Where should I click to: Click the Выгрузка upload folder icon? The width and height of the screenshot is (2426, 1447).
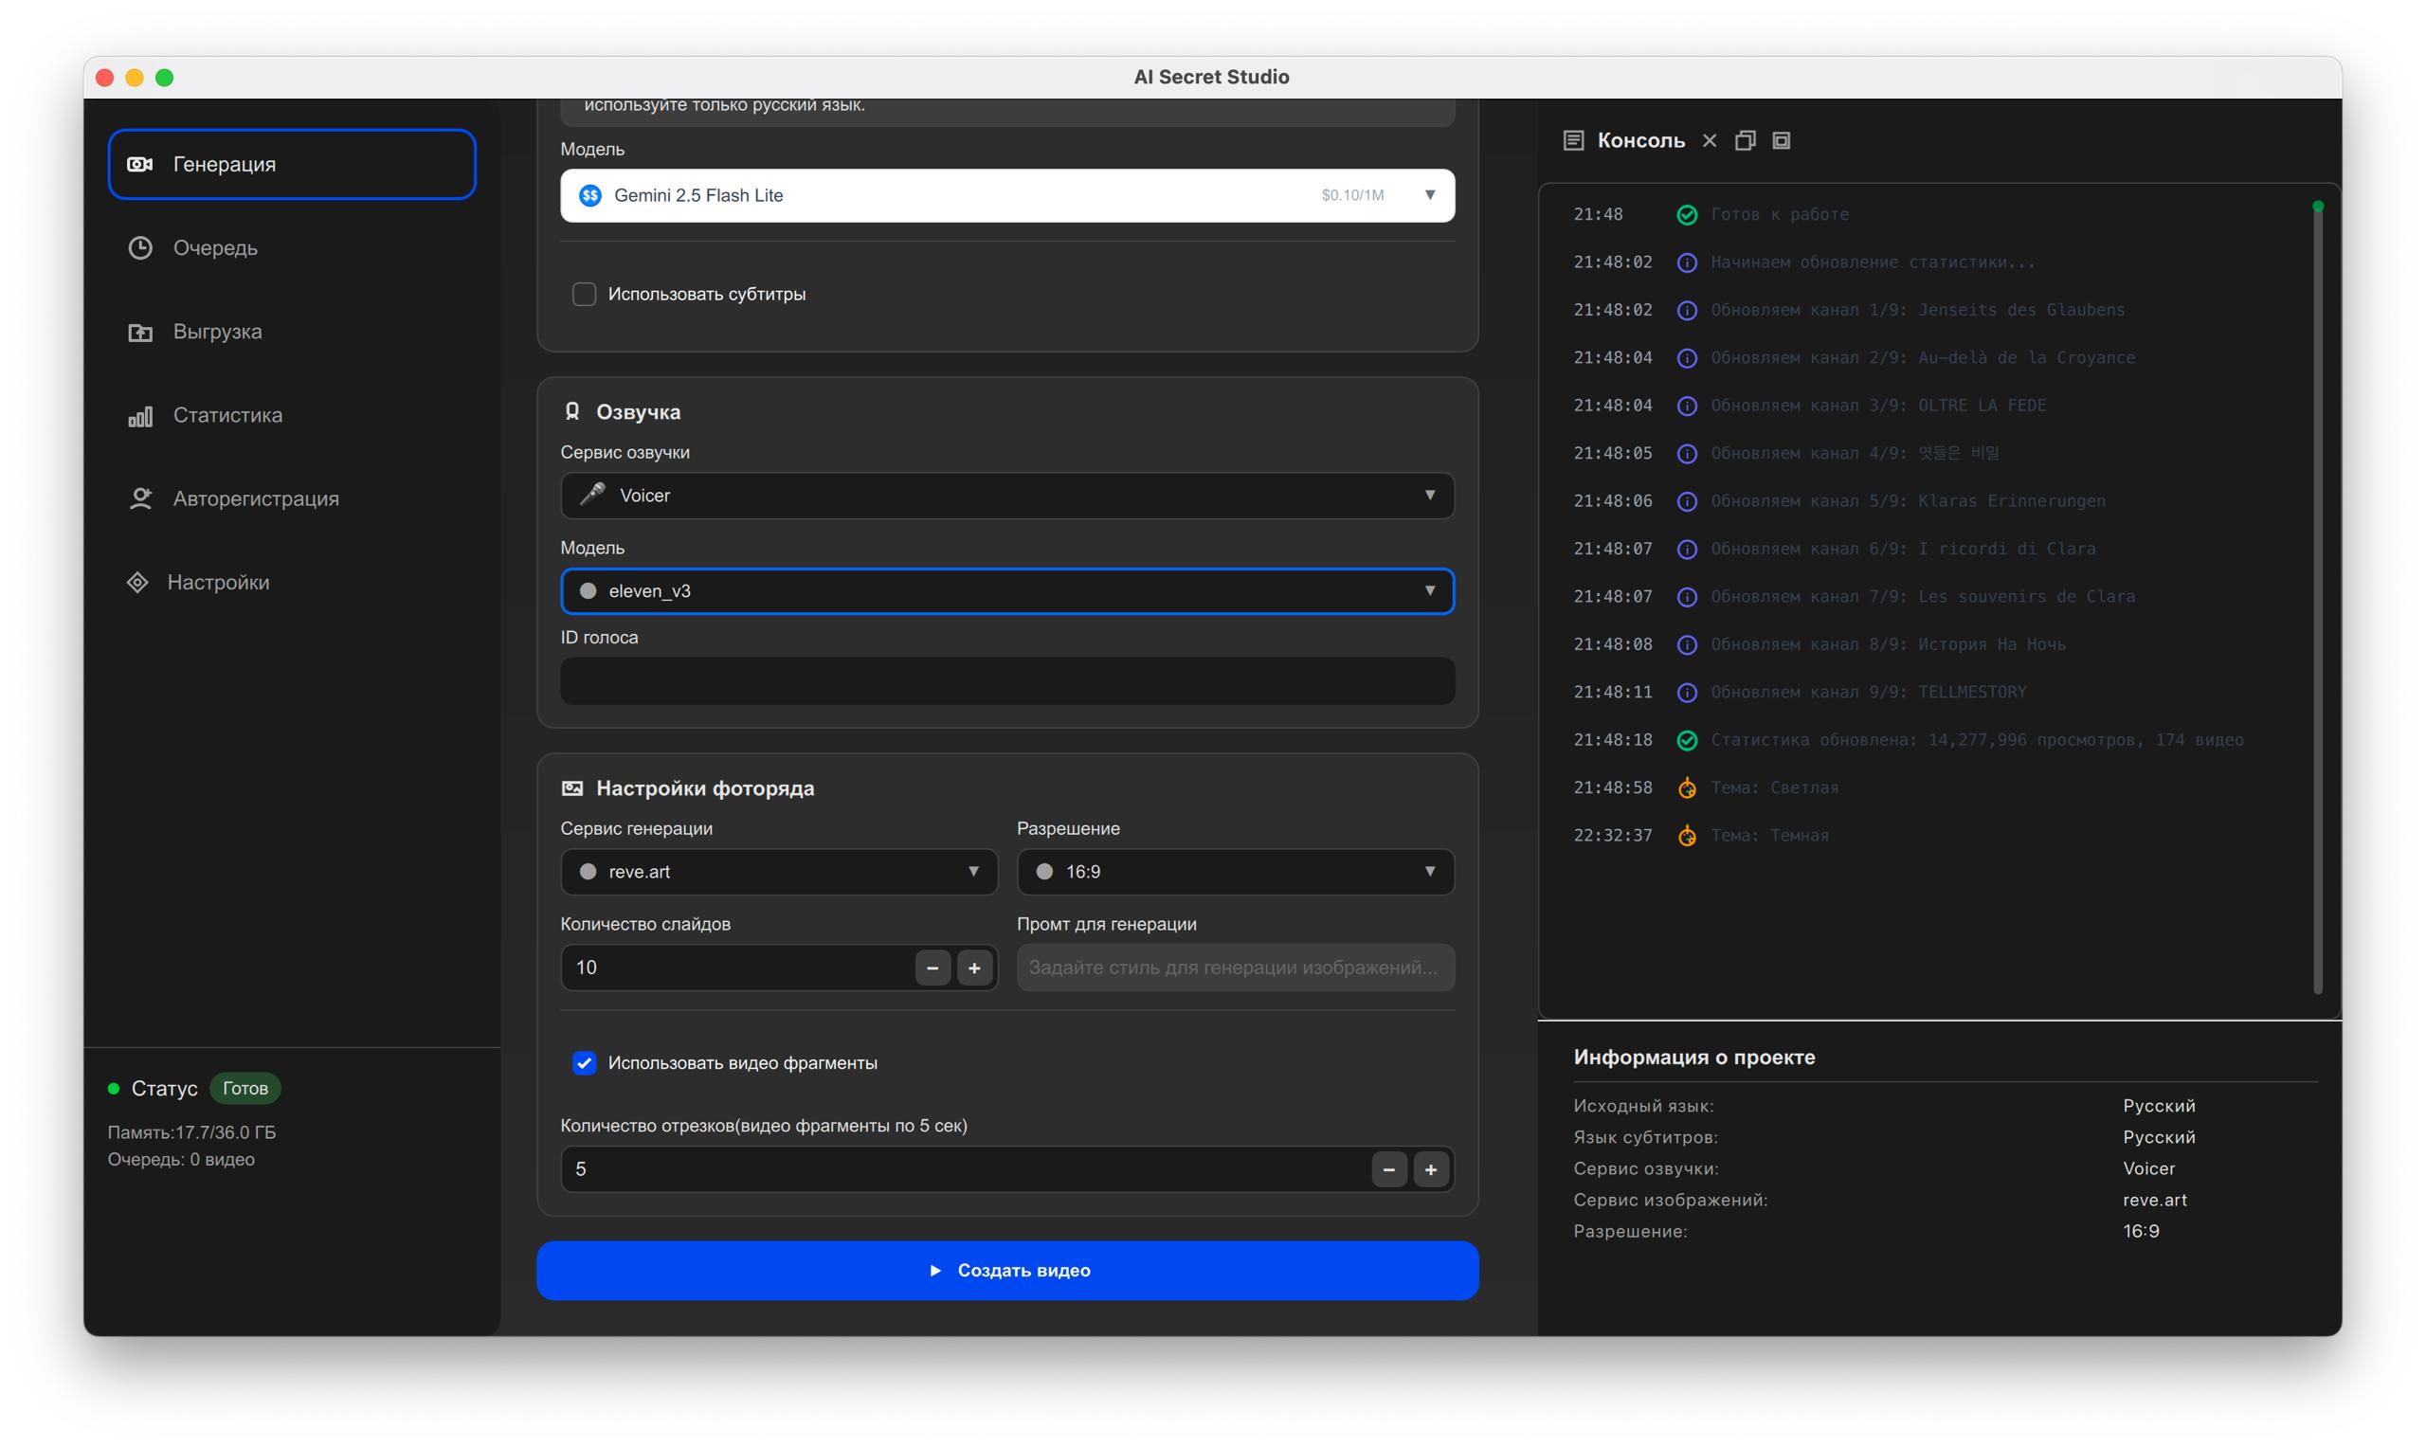coord(140,333)
